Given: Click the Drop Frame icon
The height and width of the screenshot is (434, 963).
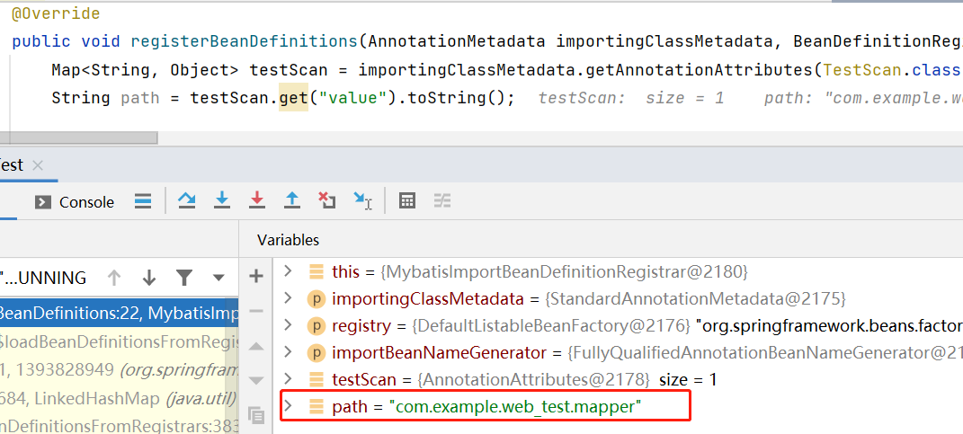Looking at the screenshot, I should click(327, 201).
